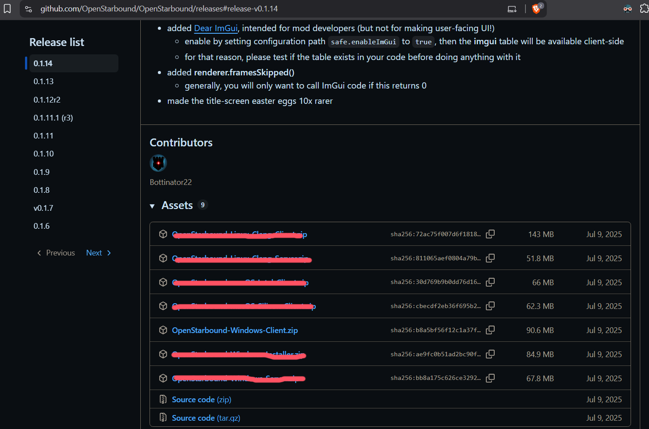649x429 pixels.
Task: Click the package icon in the 66 MB row
Action: click(x=163, y=282)
